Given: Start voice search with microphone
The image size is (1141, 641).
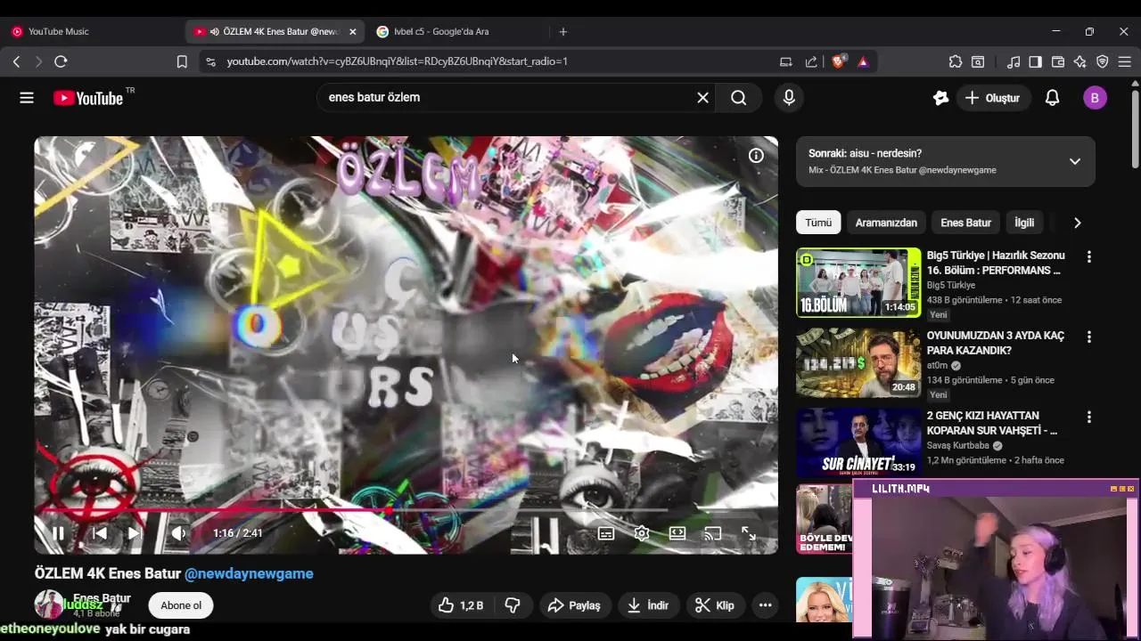Looking at the screenshot, I should click(789, 98).
